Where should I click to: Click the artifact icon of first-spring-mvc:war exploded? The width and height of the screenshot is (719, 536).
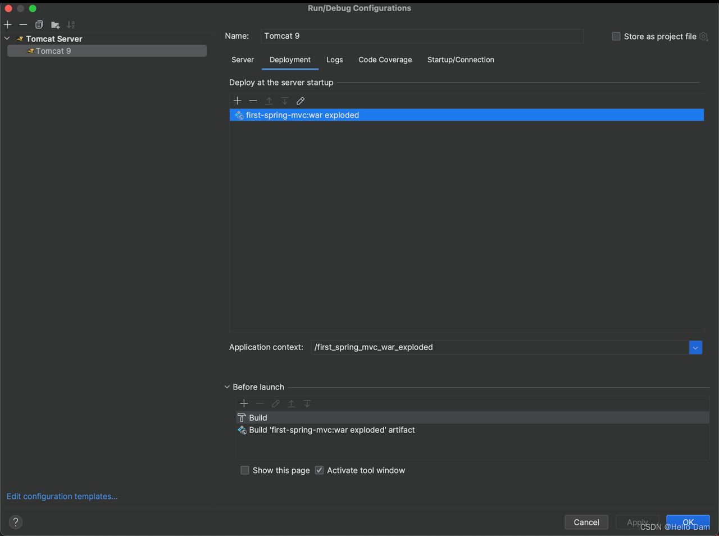239,115
